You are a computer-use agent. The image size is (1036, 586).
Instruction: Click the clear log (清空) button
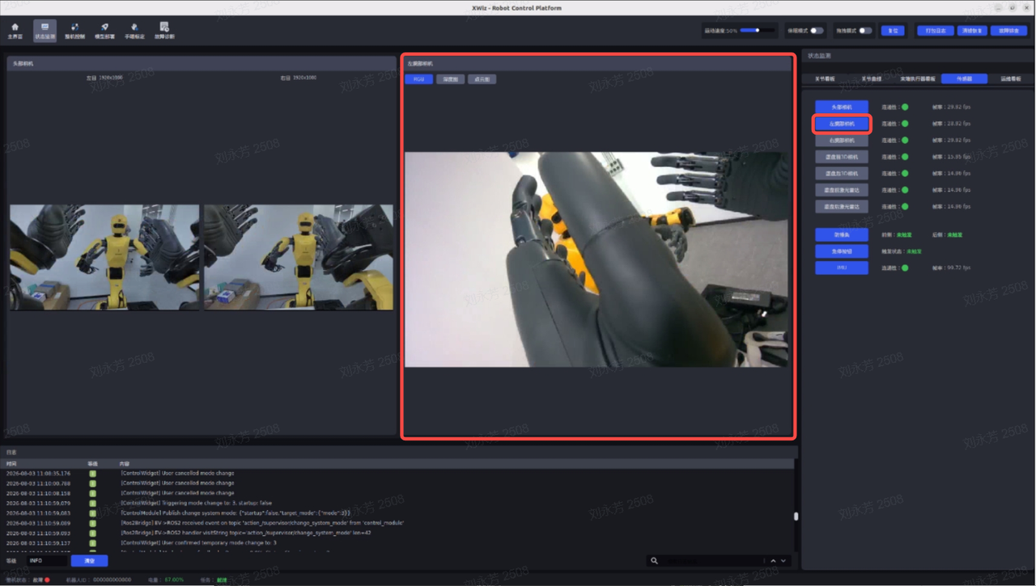89,561
